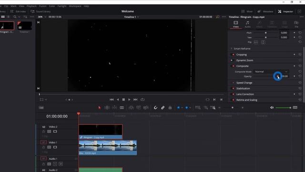This screenshot has width=305, height=172.
Task: Toggle the Composite enable switch
Action: click(x=233, y=66)
